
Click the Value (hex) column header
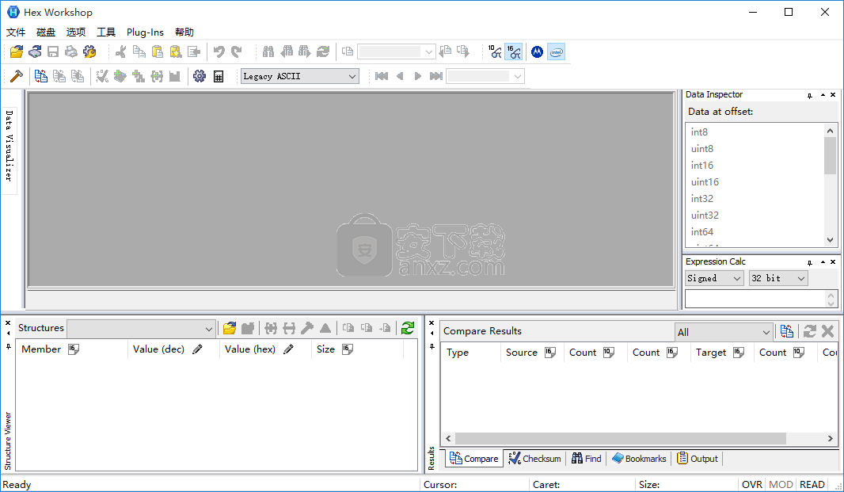(265, 349)
